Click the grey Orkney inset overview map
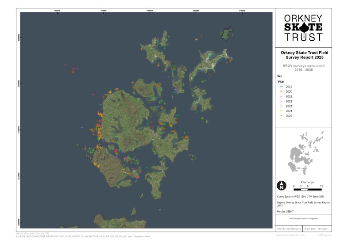This screenshot has height=240, width=340. (304, 152)
